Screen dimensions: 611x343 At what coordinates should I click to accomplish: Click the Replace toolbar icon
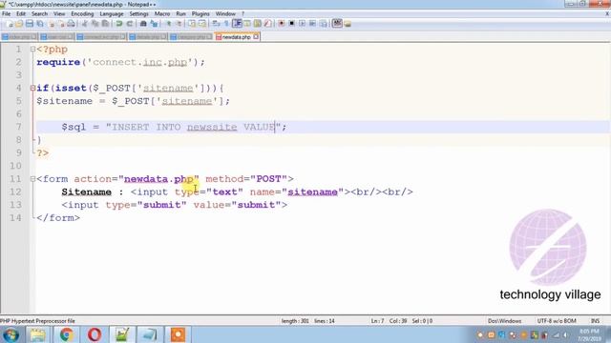point(154,24)
